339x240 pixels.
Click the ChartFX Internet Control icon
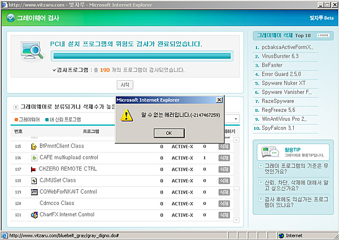(34, 215)
